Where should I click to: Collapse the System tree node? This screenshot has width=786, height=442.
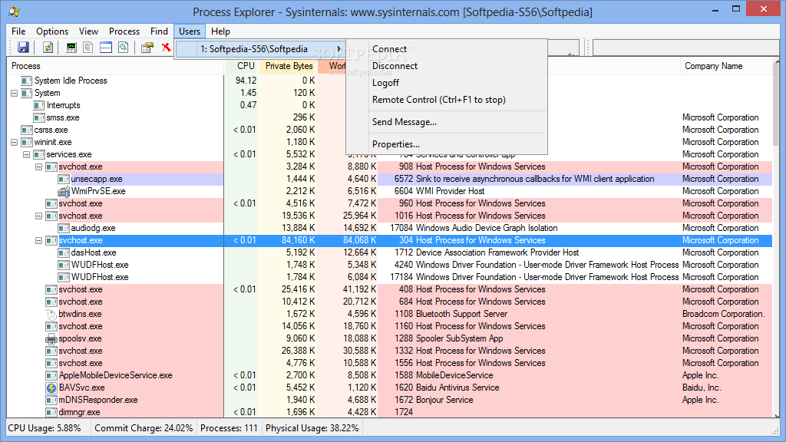pyautogui.click(x=14, y=93)
